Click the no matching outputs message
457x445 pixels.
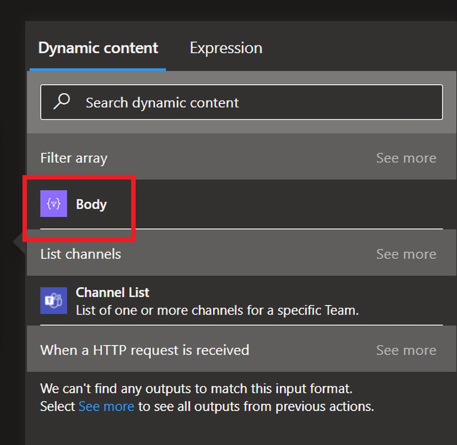click(x=196, y=389)
